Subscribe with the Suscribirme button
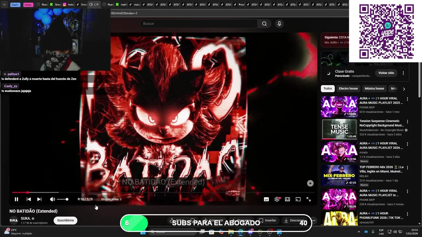 (66, 220)
